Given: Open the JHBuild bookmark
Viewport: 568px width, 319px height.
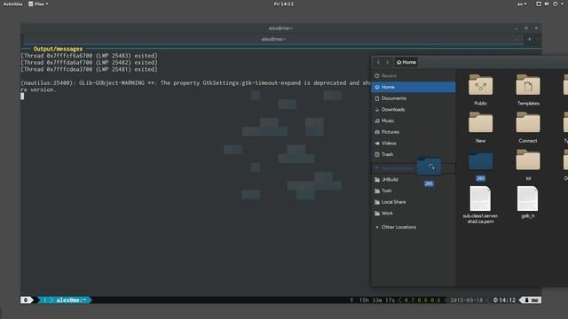Looking at the screenshot, I should pyautogui.click(x=414, y=179).
